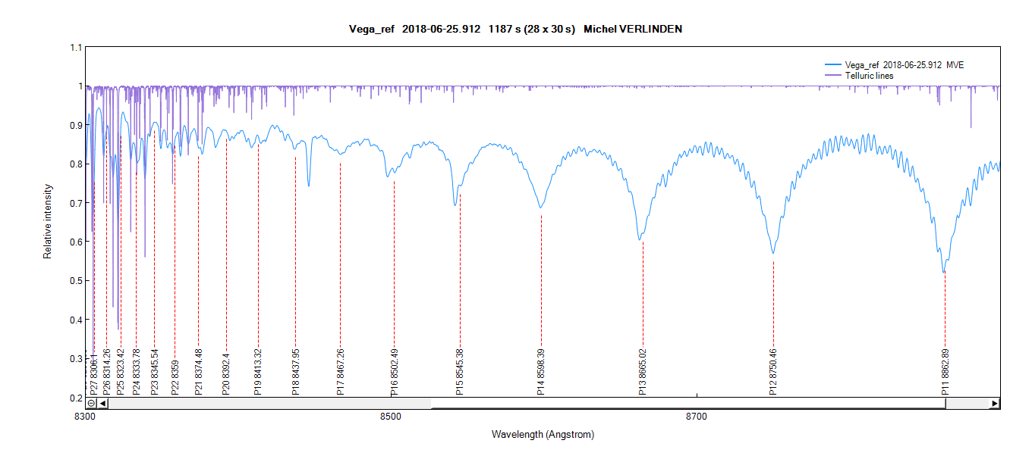Screen dimensions: 1032x459
Task: Click the P15 8545.38 marker label
Action: [460, 372]
